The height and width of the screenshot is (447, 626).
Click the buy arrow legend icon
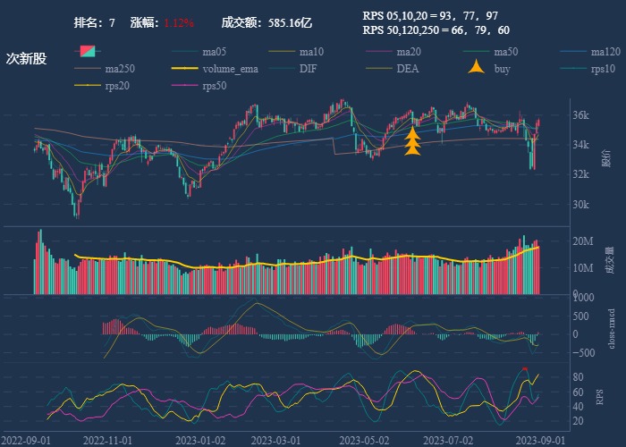tap(476, 69)
